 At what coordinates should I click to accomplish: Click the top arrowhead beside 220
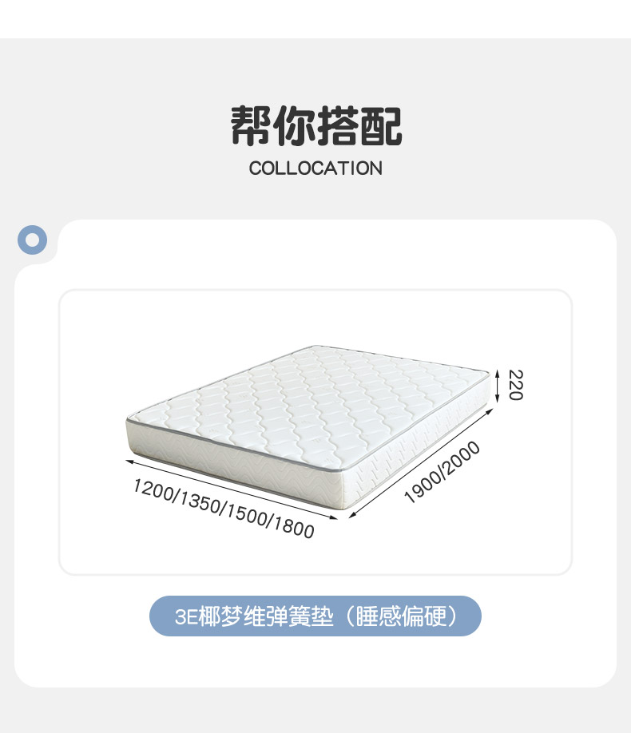[x=498, y=372]
